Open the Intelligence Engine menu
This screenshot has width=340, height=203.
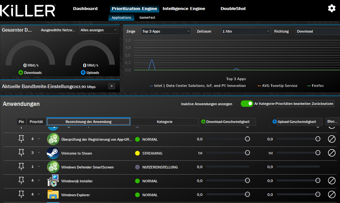tap(184, 8)
